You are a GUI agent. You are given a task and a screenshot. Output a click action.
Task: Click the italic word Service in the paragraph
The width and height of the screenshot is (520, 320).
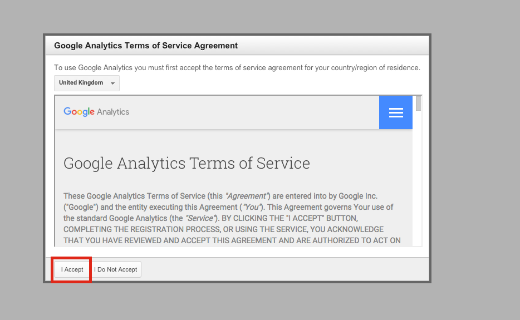pyautogui.click(x=200, y=218)
